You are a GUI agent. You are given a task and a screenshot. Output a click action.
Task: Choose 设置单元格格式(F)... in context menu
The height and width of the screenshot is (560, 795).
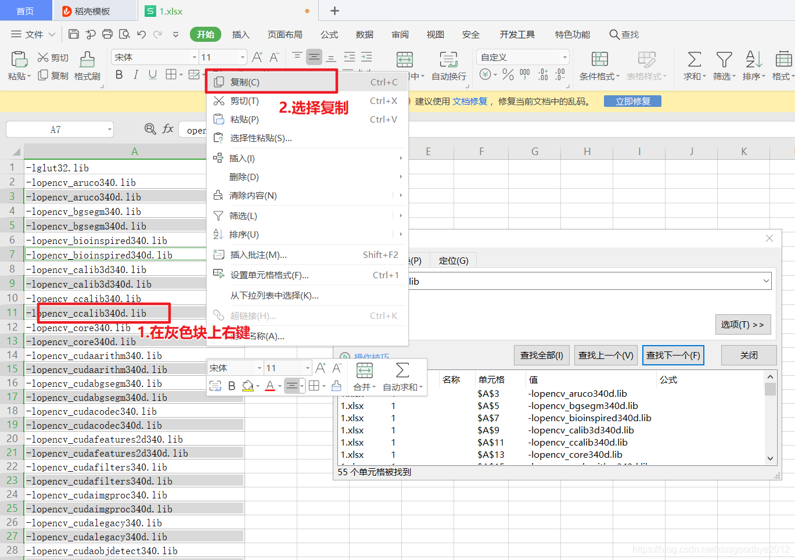[308, 275]
